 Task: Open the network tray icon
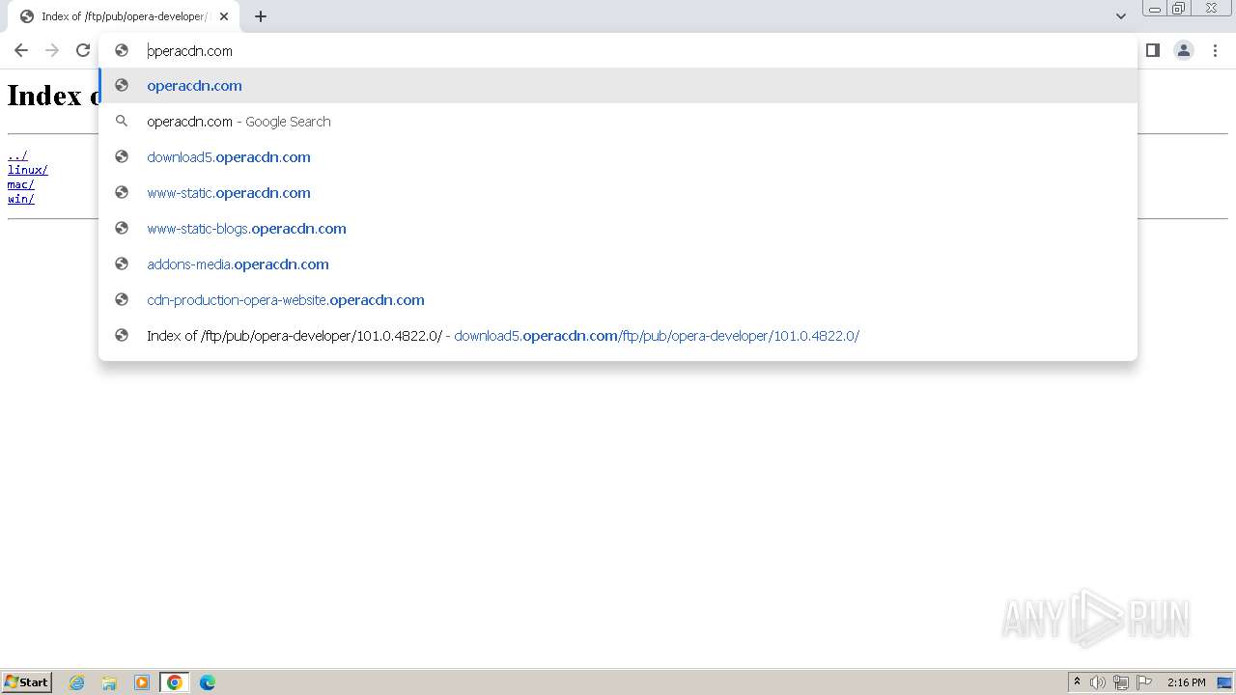pos(1121,682)
